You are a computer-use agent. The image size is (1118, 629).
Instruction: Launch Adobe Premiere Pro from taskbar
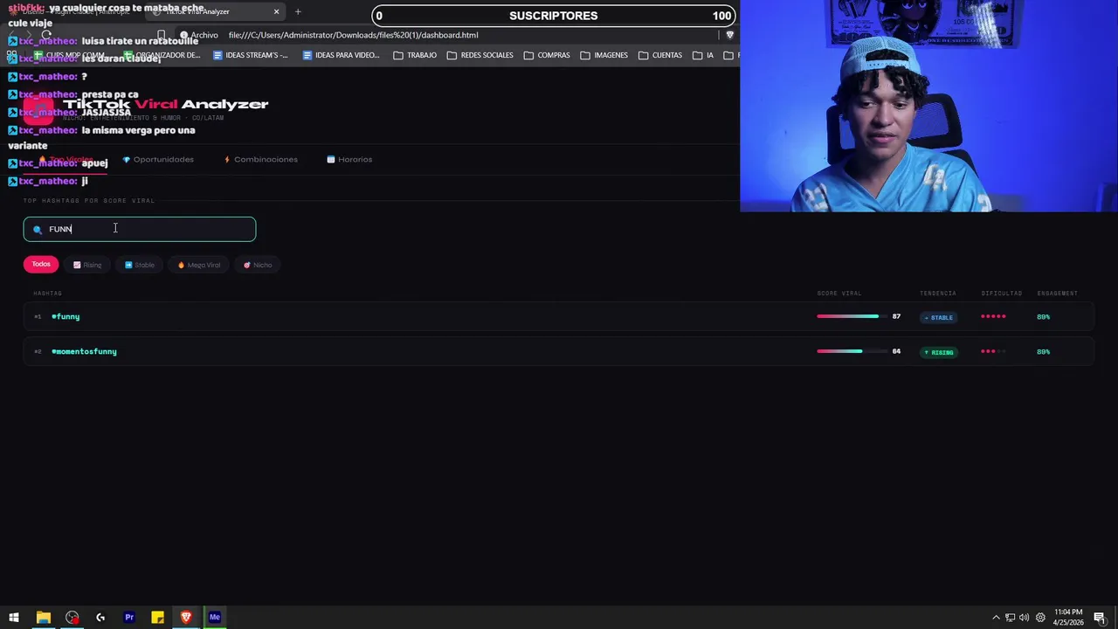click(129, 618)
